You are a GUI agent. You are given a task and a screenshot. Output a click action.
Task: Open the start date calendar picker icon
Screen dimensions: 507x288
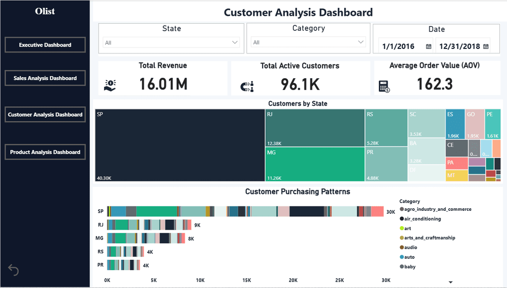click(428, 47)
